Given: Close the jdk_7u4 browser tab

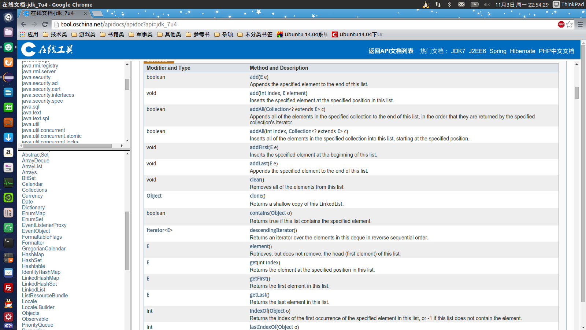Looking at the screenshot, I should [x=85, y=13].
